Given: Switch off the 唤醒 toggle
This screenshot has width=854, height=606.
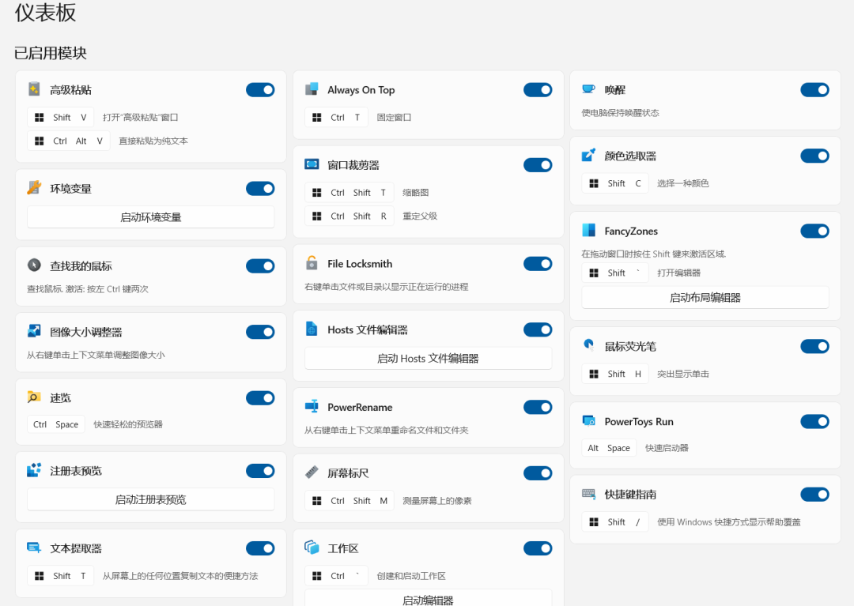Looking at the screenshot, I should [x=814, y=90].
